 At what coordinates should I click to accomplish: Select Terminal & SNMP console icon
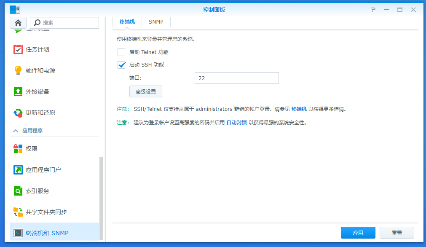click(18, 233)
